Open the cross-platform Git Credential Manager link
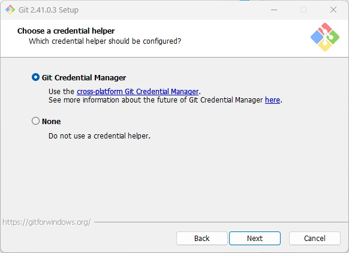This screenshot has height=253, width=349. coord(137,92)
